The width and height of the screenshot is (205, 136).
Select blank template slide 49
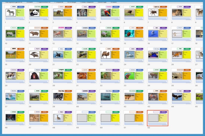[x=86, y=118]
